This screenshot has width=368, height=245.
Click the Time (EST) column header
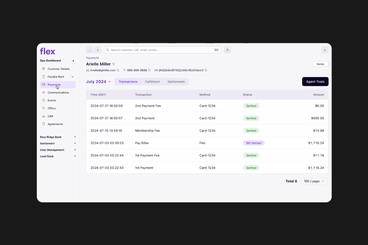98,95
